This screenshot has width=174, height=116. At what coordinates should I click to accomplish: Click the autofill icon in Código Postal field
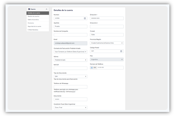(121, 51)
